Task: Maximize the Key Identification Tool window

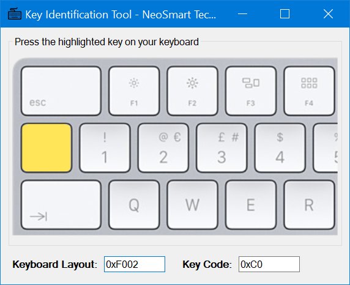Action: [x=285, y=14]
